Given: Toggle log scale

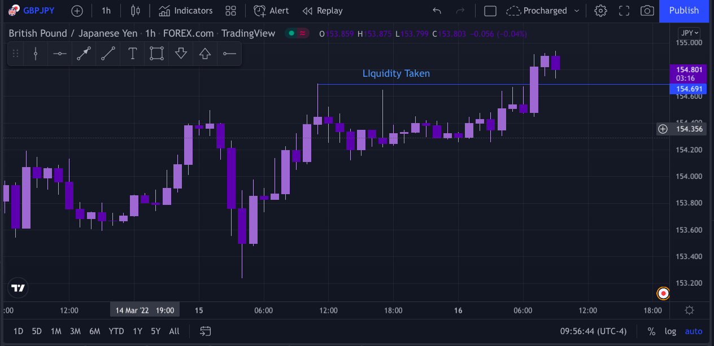Looking at the screenshot, I should point(670,331).
